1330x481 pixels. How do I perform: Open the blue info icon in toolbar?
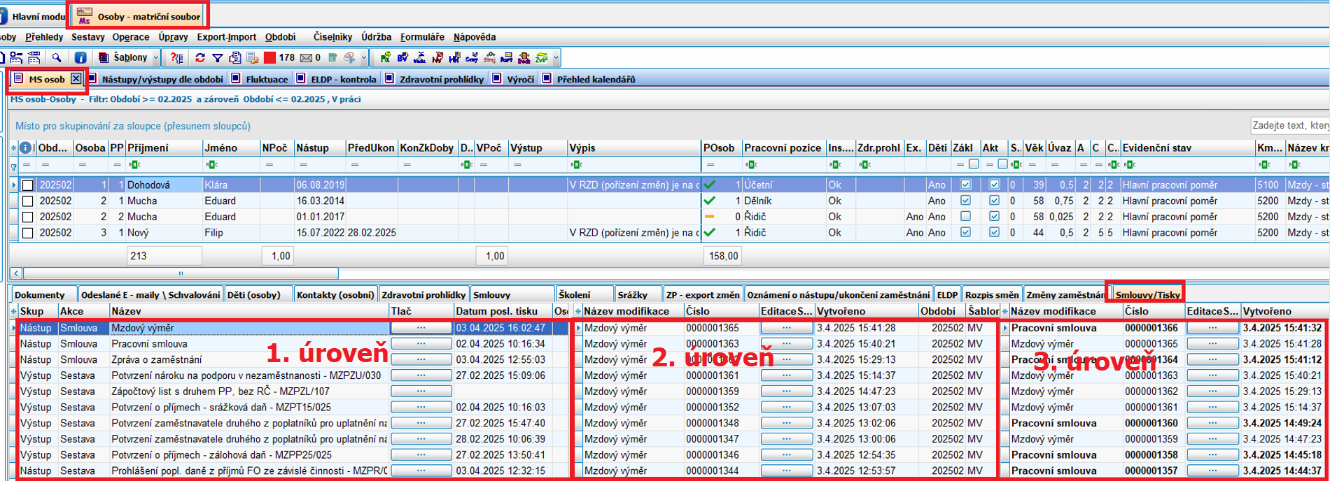tap(80, 57)
